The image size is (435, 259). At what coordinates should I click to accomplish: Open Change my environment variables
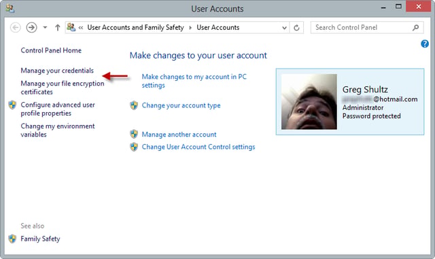[58, 131]
